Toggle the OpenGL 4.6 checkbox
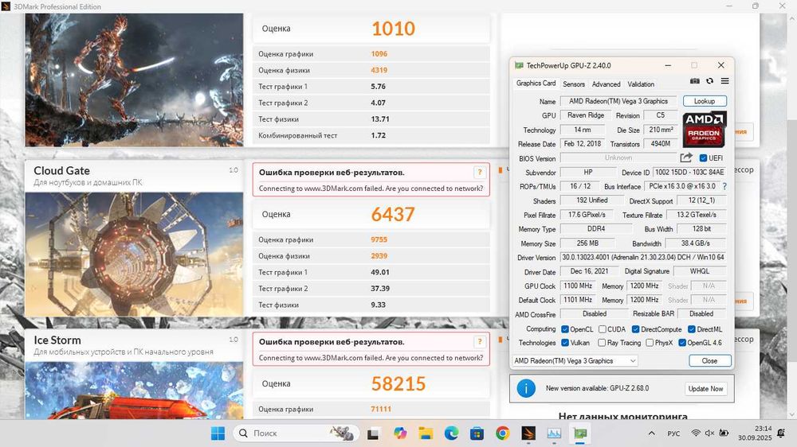797x447 pixels. coord(682,343)
